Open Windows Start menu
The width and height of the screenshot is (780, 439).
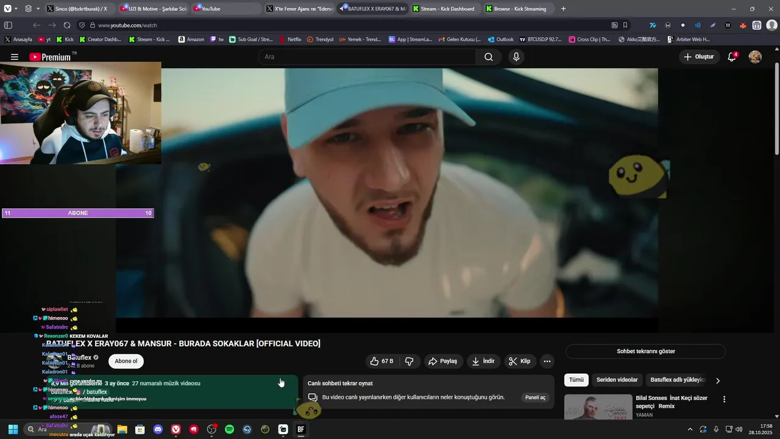click(x=13, y=429)
